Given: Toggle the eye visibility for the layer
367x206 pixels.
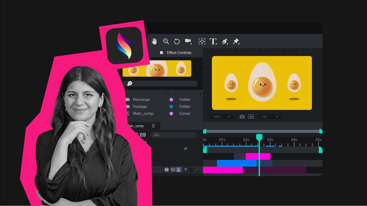Looking at the screenshot, I should [x=167, y=170].
